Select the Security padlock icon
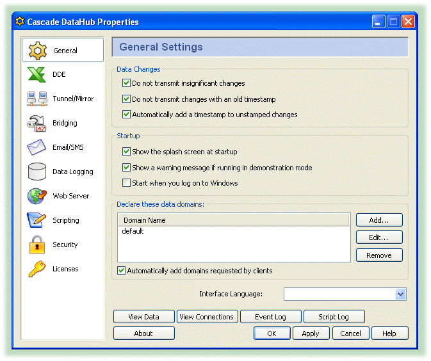The height and width of the screenshot is (361, 431). point(37,245)
